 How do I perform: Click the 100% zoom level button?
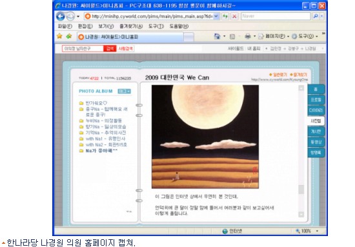(303, 231)
